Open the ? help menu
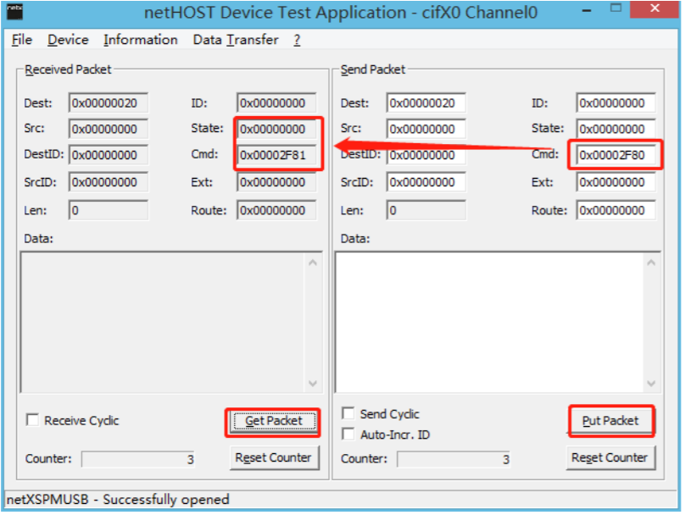Image resolution: width=685 pixels, height=515 pixels. [297, 40]
